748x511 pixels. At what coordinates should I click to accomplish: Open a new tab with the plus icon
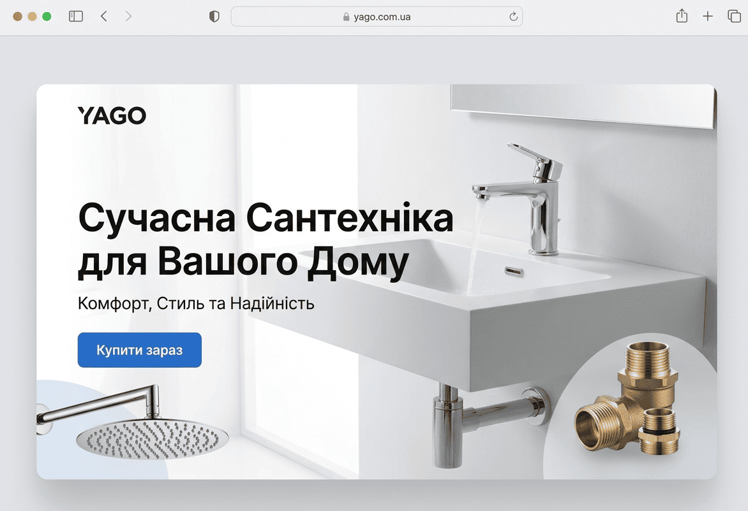pyautogui.click(x=707, y=16)
